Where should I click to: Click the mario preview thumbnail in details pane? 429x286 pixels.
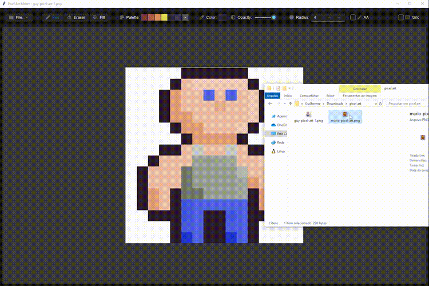423,137
